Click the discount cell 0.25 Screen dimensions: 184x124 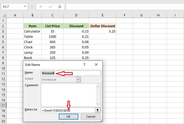76,58
